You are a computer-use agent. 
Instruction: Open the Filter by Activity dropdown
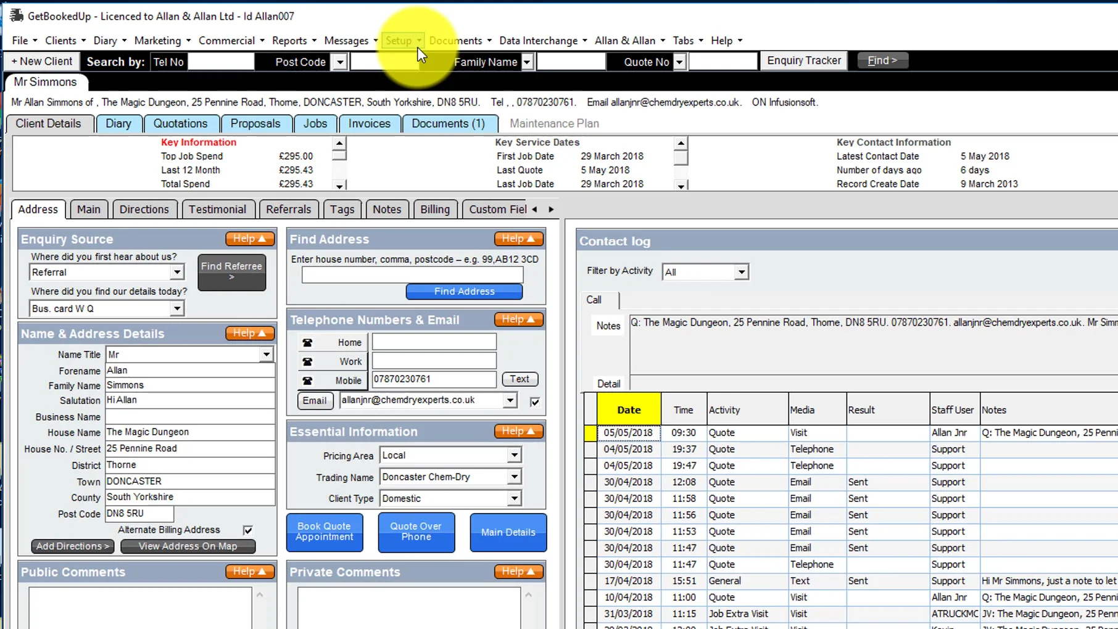click(741, 272)
